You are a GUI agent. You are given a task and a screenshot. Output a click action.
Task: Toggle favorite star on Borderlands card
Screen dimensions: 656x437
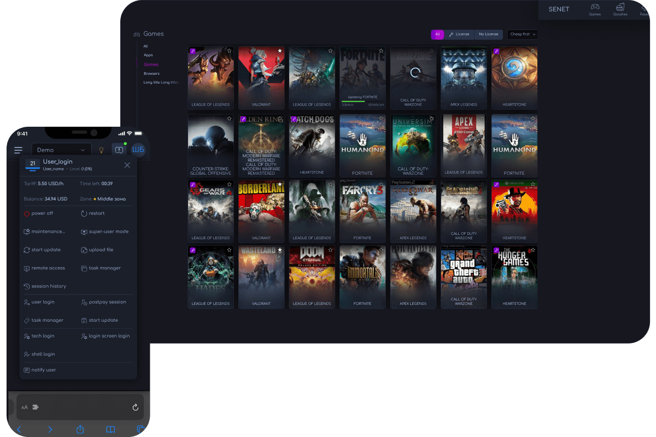pos(280,185)
